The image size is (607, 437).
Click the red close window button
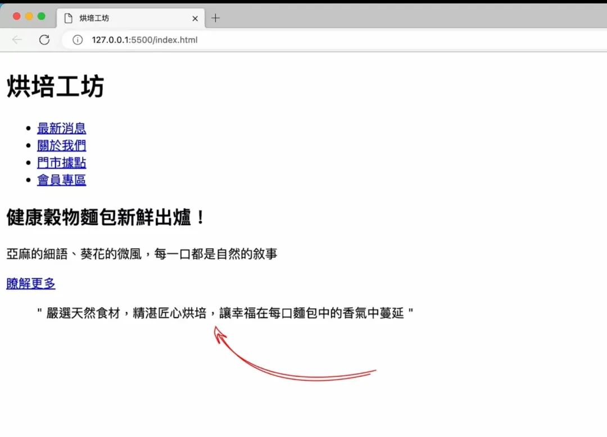(x=16, y=16)
